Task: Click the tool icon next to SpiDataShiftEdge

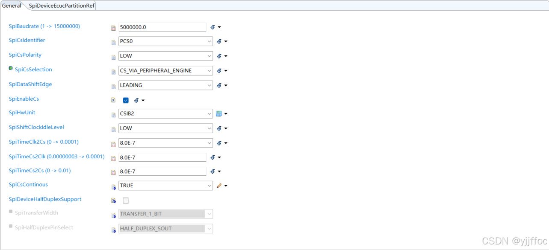Action: pos(219,85)
